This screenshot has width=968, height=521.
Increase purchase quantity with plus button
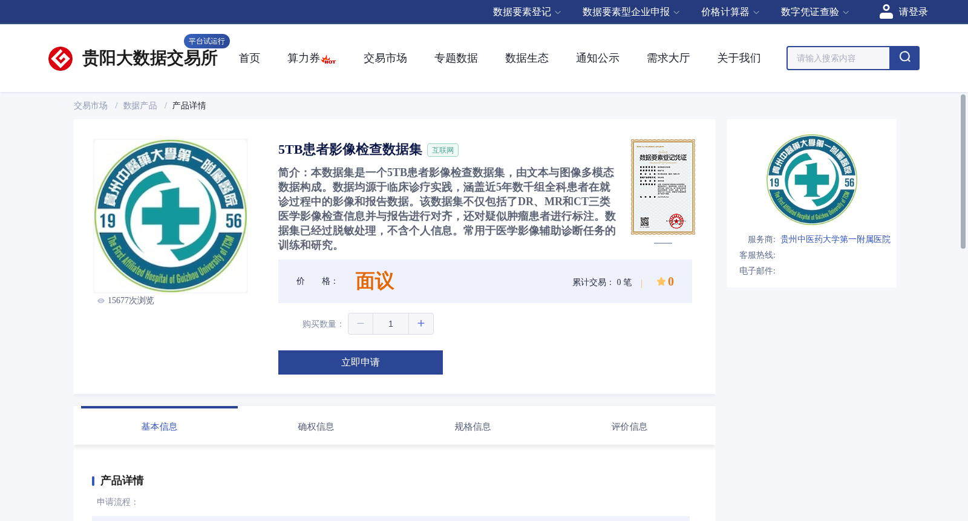421,324
